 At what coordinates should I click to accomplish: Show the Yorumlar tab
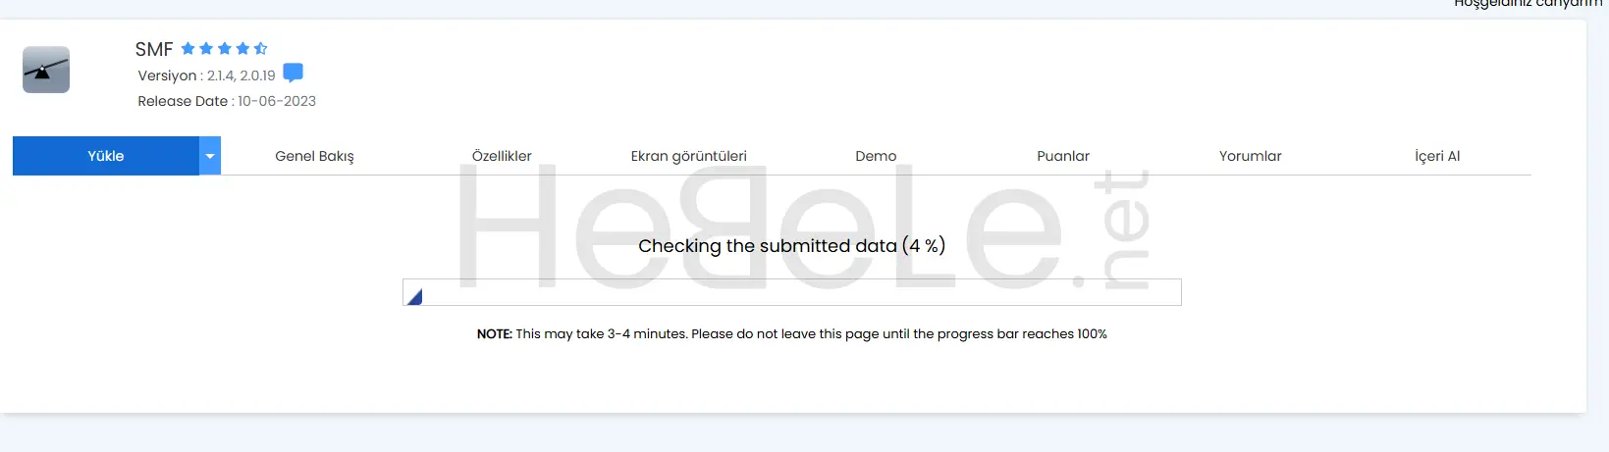pos(1250,156)
